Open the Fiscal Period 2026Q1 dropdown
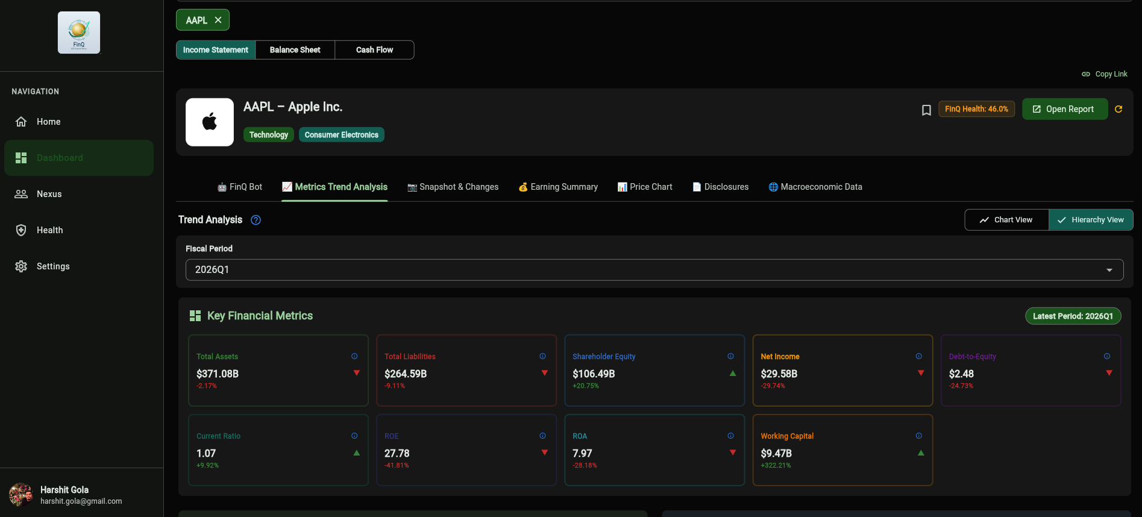The image size is (1142, 517). tap(654, 270)
